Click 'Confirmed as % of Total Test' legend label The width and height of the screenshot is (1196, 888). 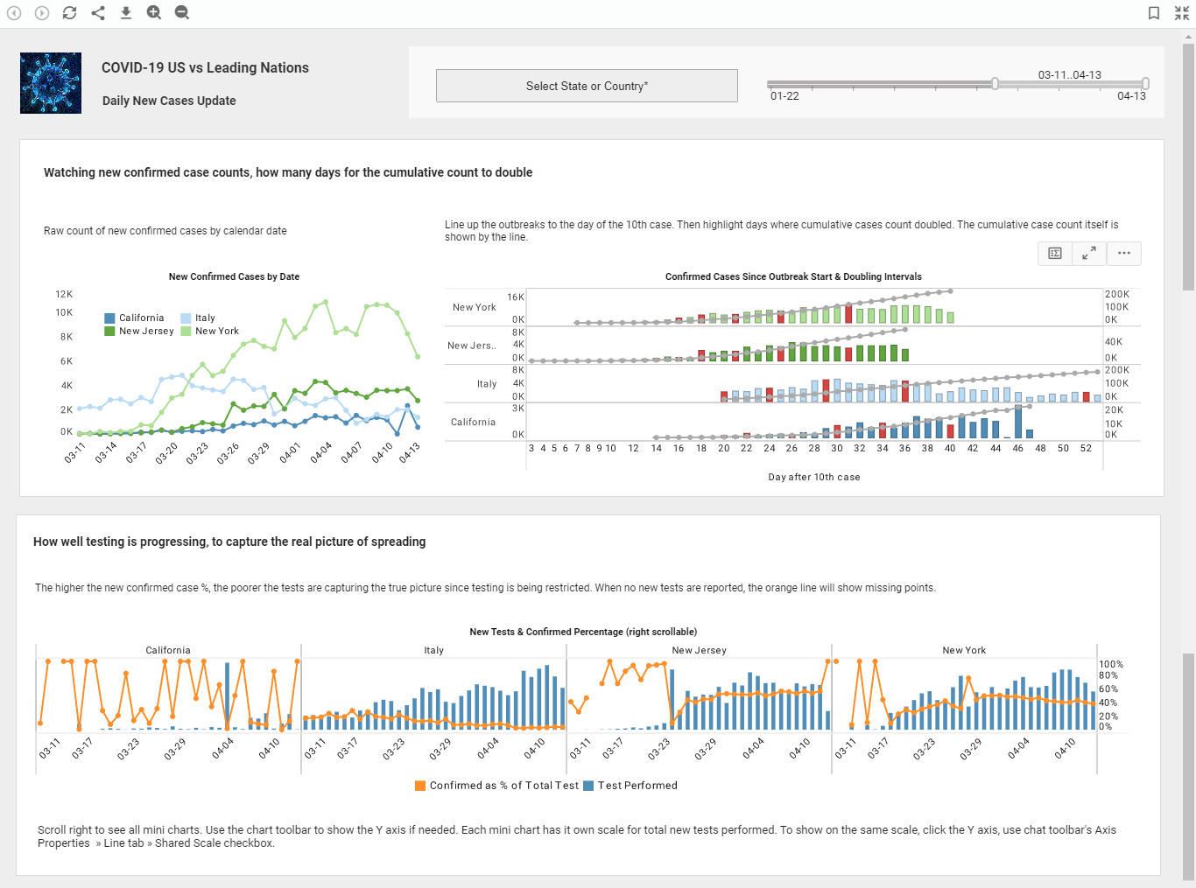[x=504, y=786]
